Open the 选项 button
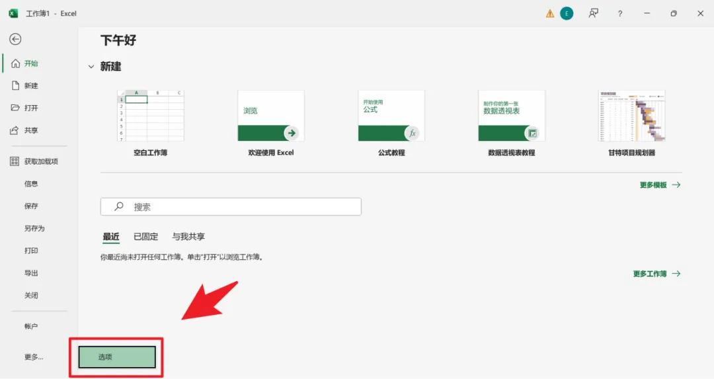This screenshot has width=714, height=379. (117, 357)
